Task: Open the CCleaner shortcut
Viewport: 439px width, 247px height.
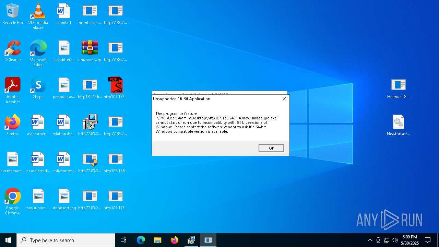Action: point(13,51)
